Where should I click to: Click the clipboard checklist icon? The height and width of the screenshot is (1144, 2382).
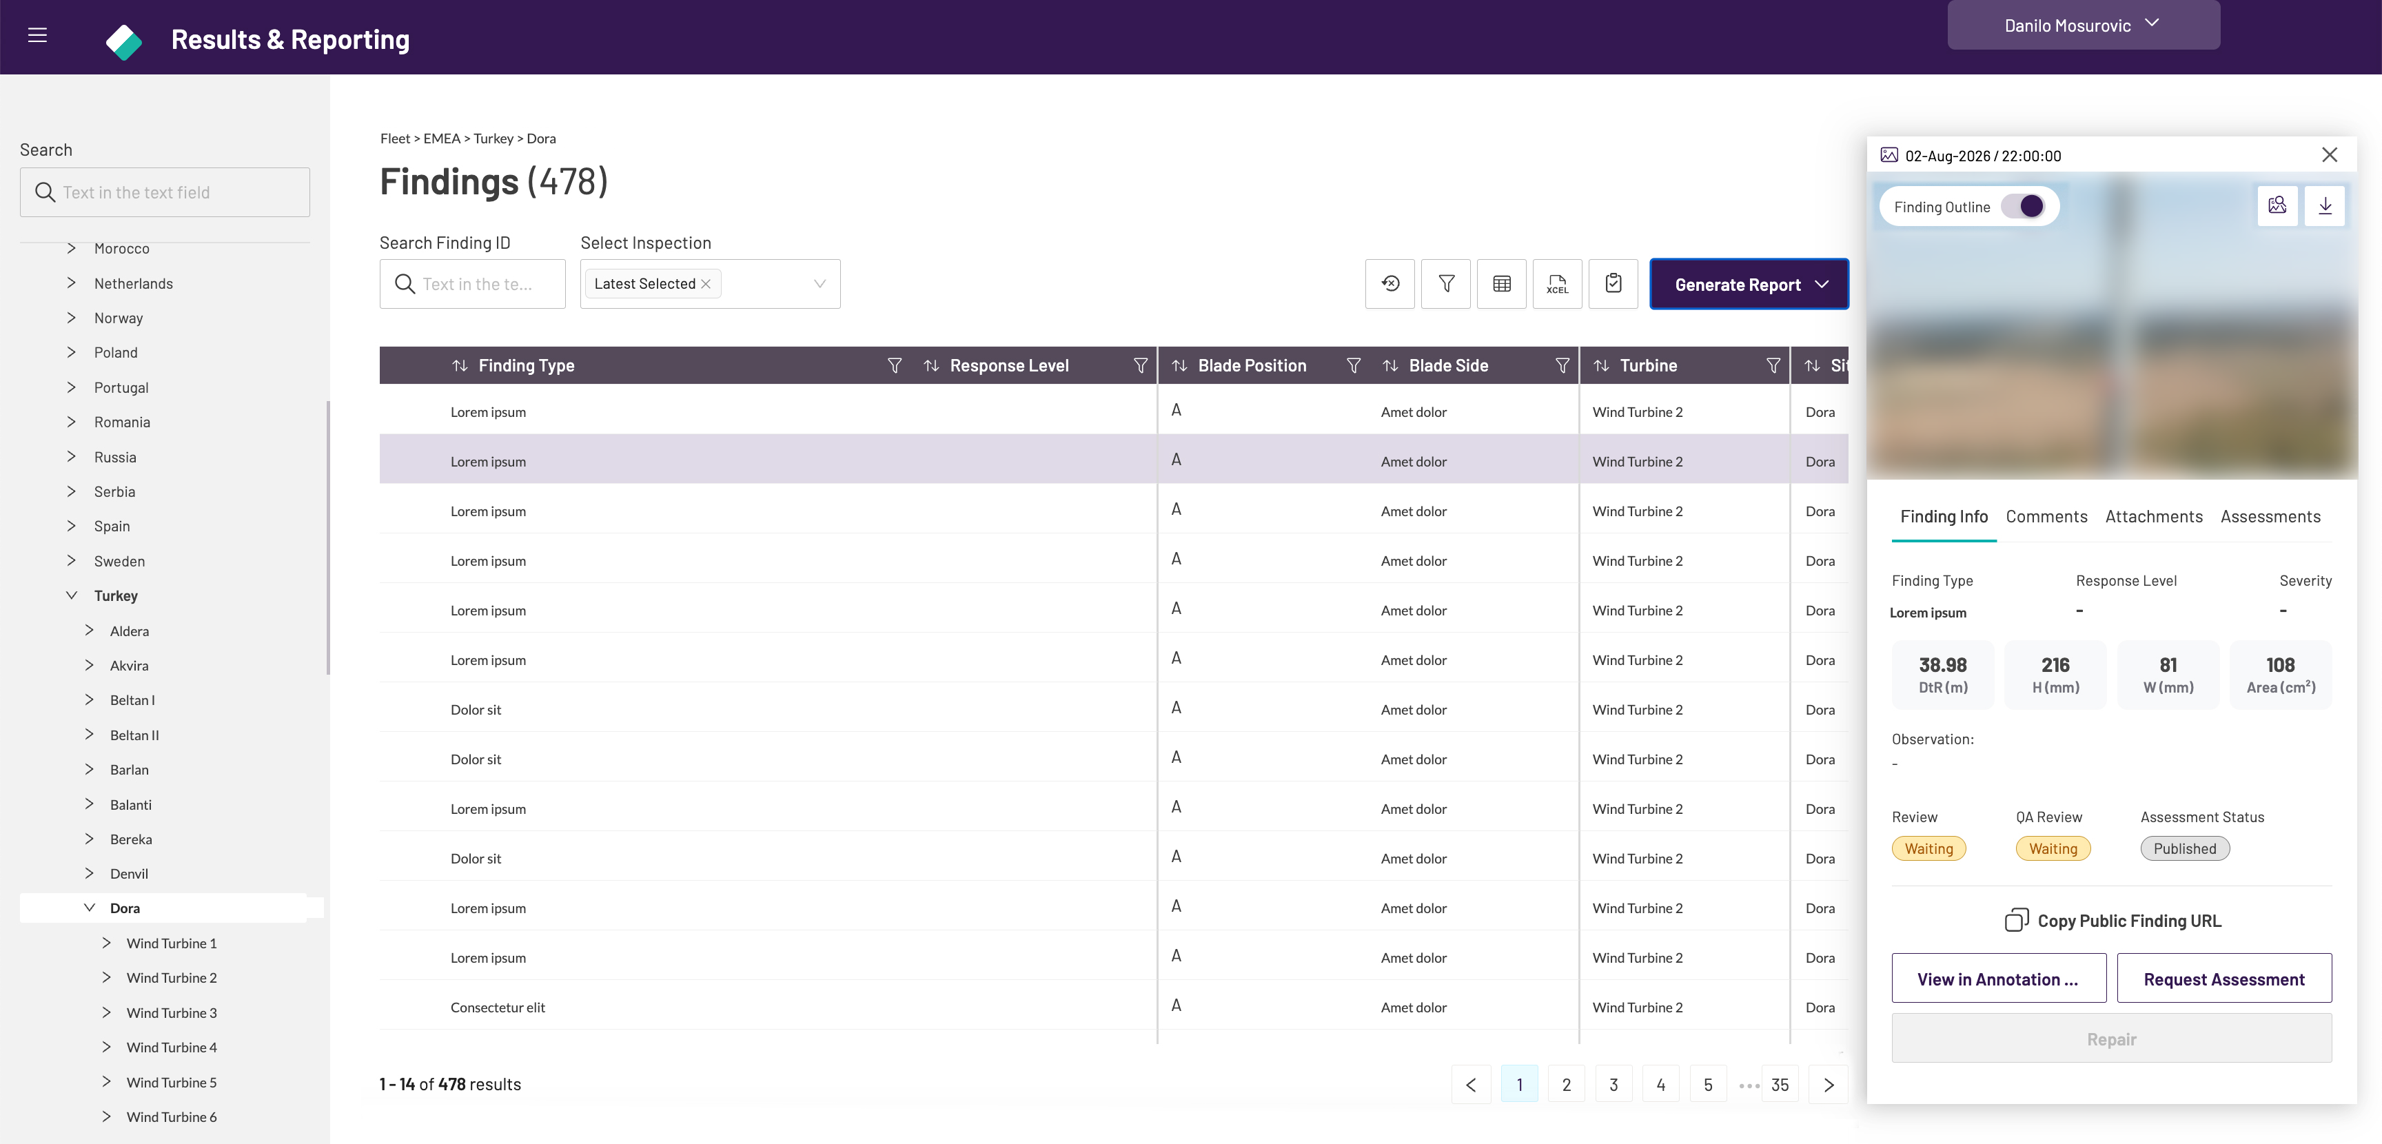click(x=1614, y=284)
